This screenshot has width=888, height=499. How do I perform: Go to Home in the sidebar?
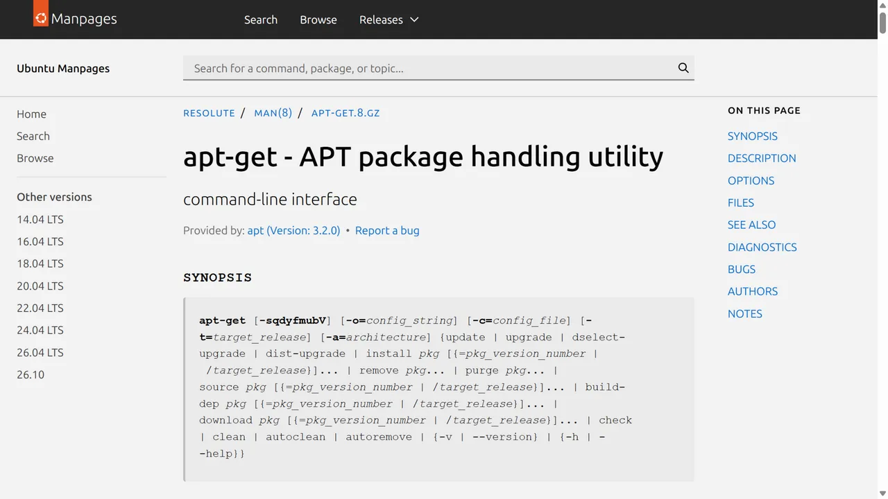point(31,114)
